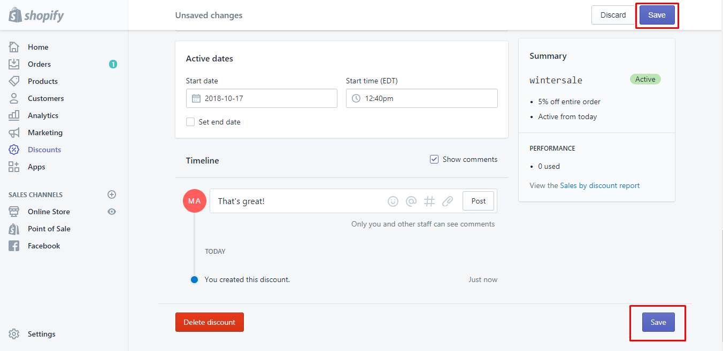Uncheck the Show comments checkbox
This screenshot has height=351, width=723.
point(434,159)
